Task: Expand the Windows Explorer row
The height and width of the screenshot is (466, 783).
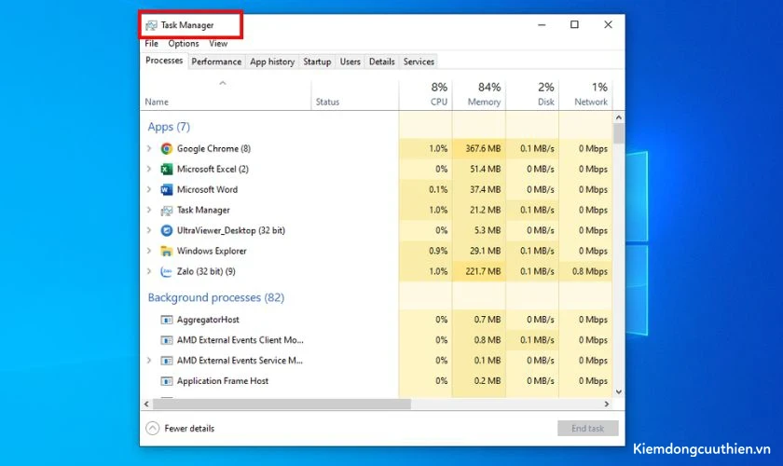Action: (149, 251)
